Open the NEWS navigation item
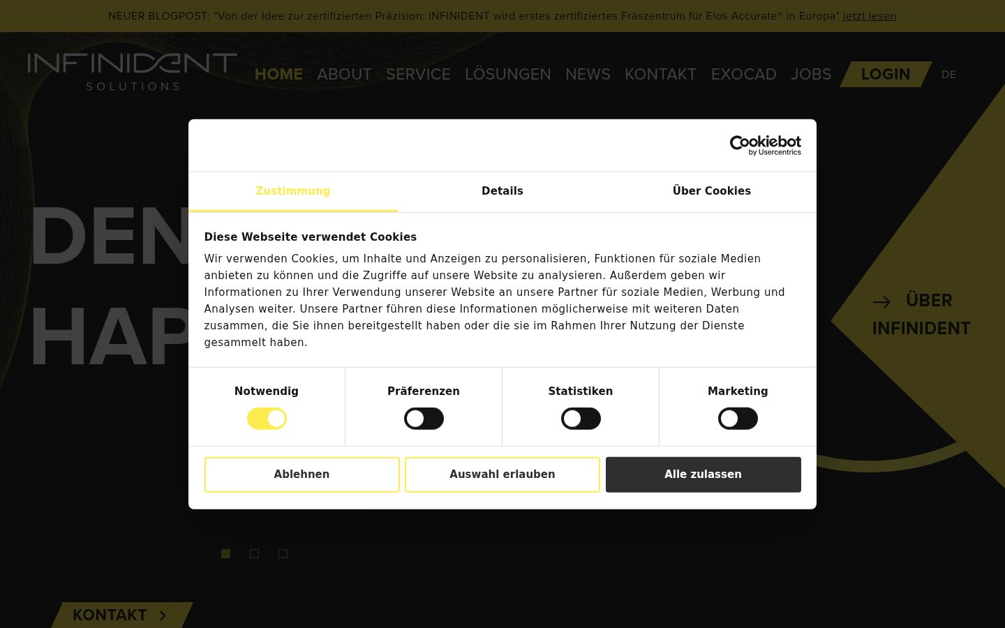Viewport: 1005px width, 628px height. coord(588,74)
